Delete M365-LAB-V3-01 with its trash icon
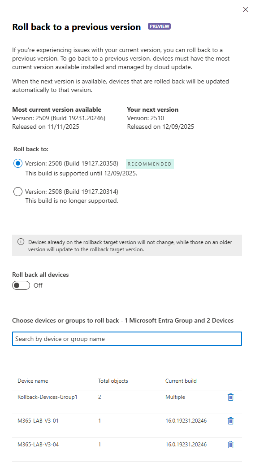This screenshot has width=255, height=463. coord(230,421)
